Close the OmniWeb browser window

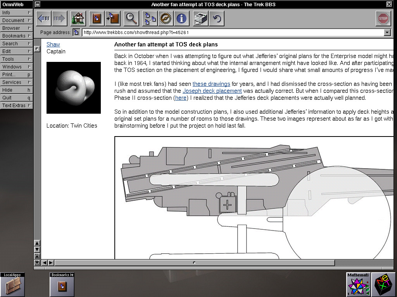(x=389, y=4)
